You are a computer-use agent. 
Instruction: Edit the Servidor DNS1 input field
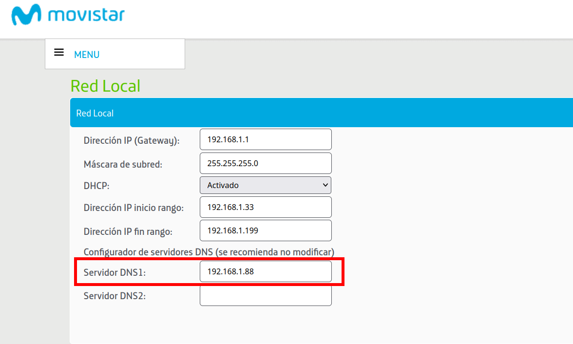click(x=266, y=271)
